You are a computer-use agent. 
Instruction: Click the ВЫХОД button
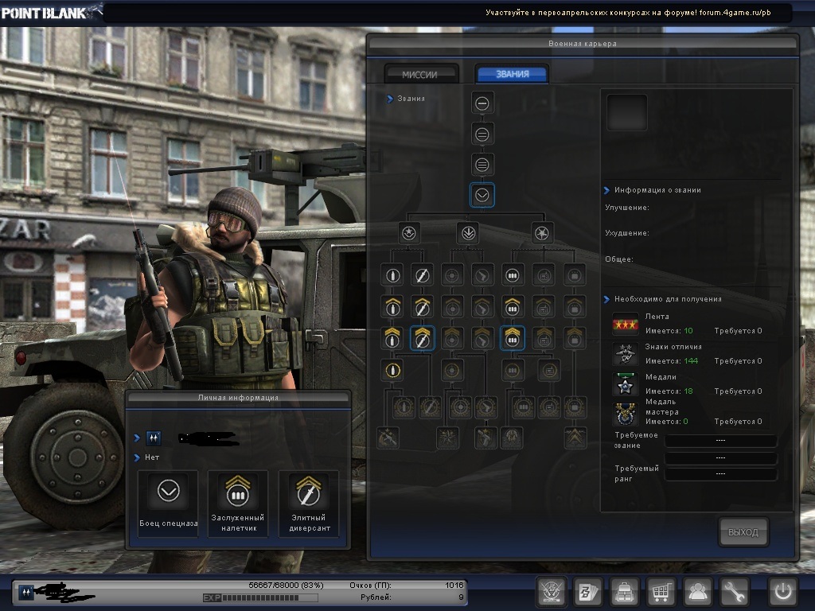click(x=743, y=532)
